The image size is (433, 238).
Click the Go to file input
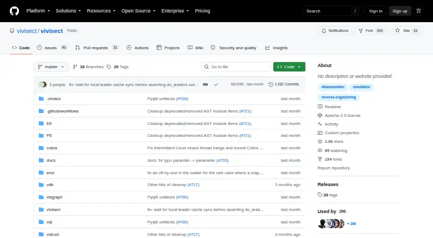click(237, 67)
